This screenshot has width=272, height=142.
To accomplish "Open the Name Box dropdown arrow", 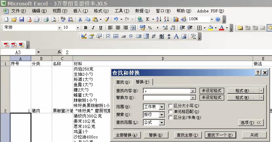I will tap(38, 52).
